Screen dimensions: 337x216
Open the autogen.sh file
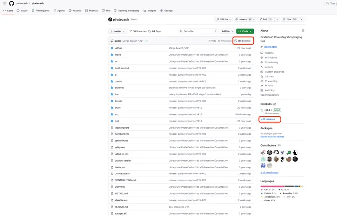120,213
